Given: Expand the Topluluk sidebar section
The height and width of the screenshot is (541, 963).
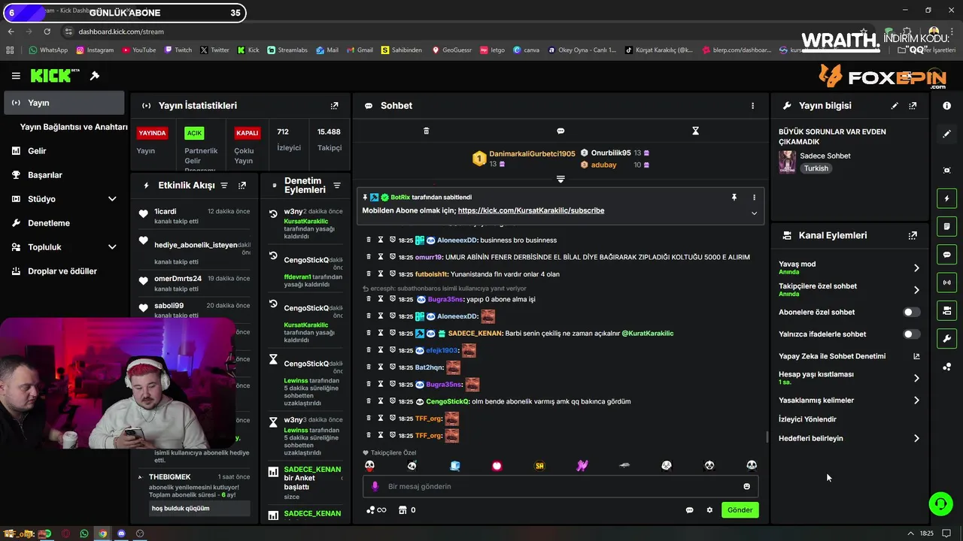Looking at the screenshot, I should click(x=112, y=247).
